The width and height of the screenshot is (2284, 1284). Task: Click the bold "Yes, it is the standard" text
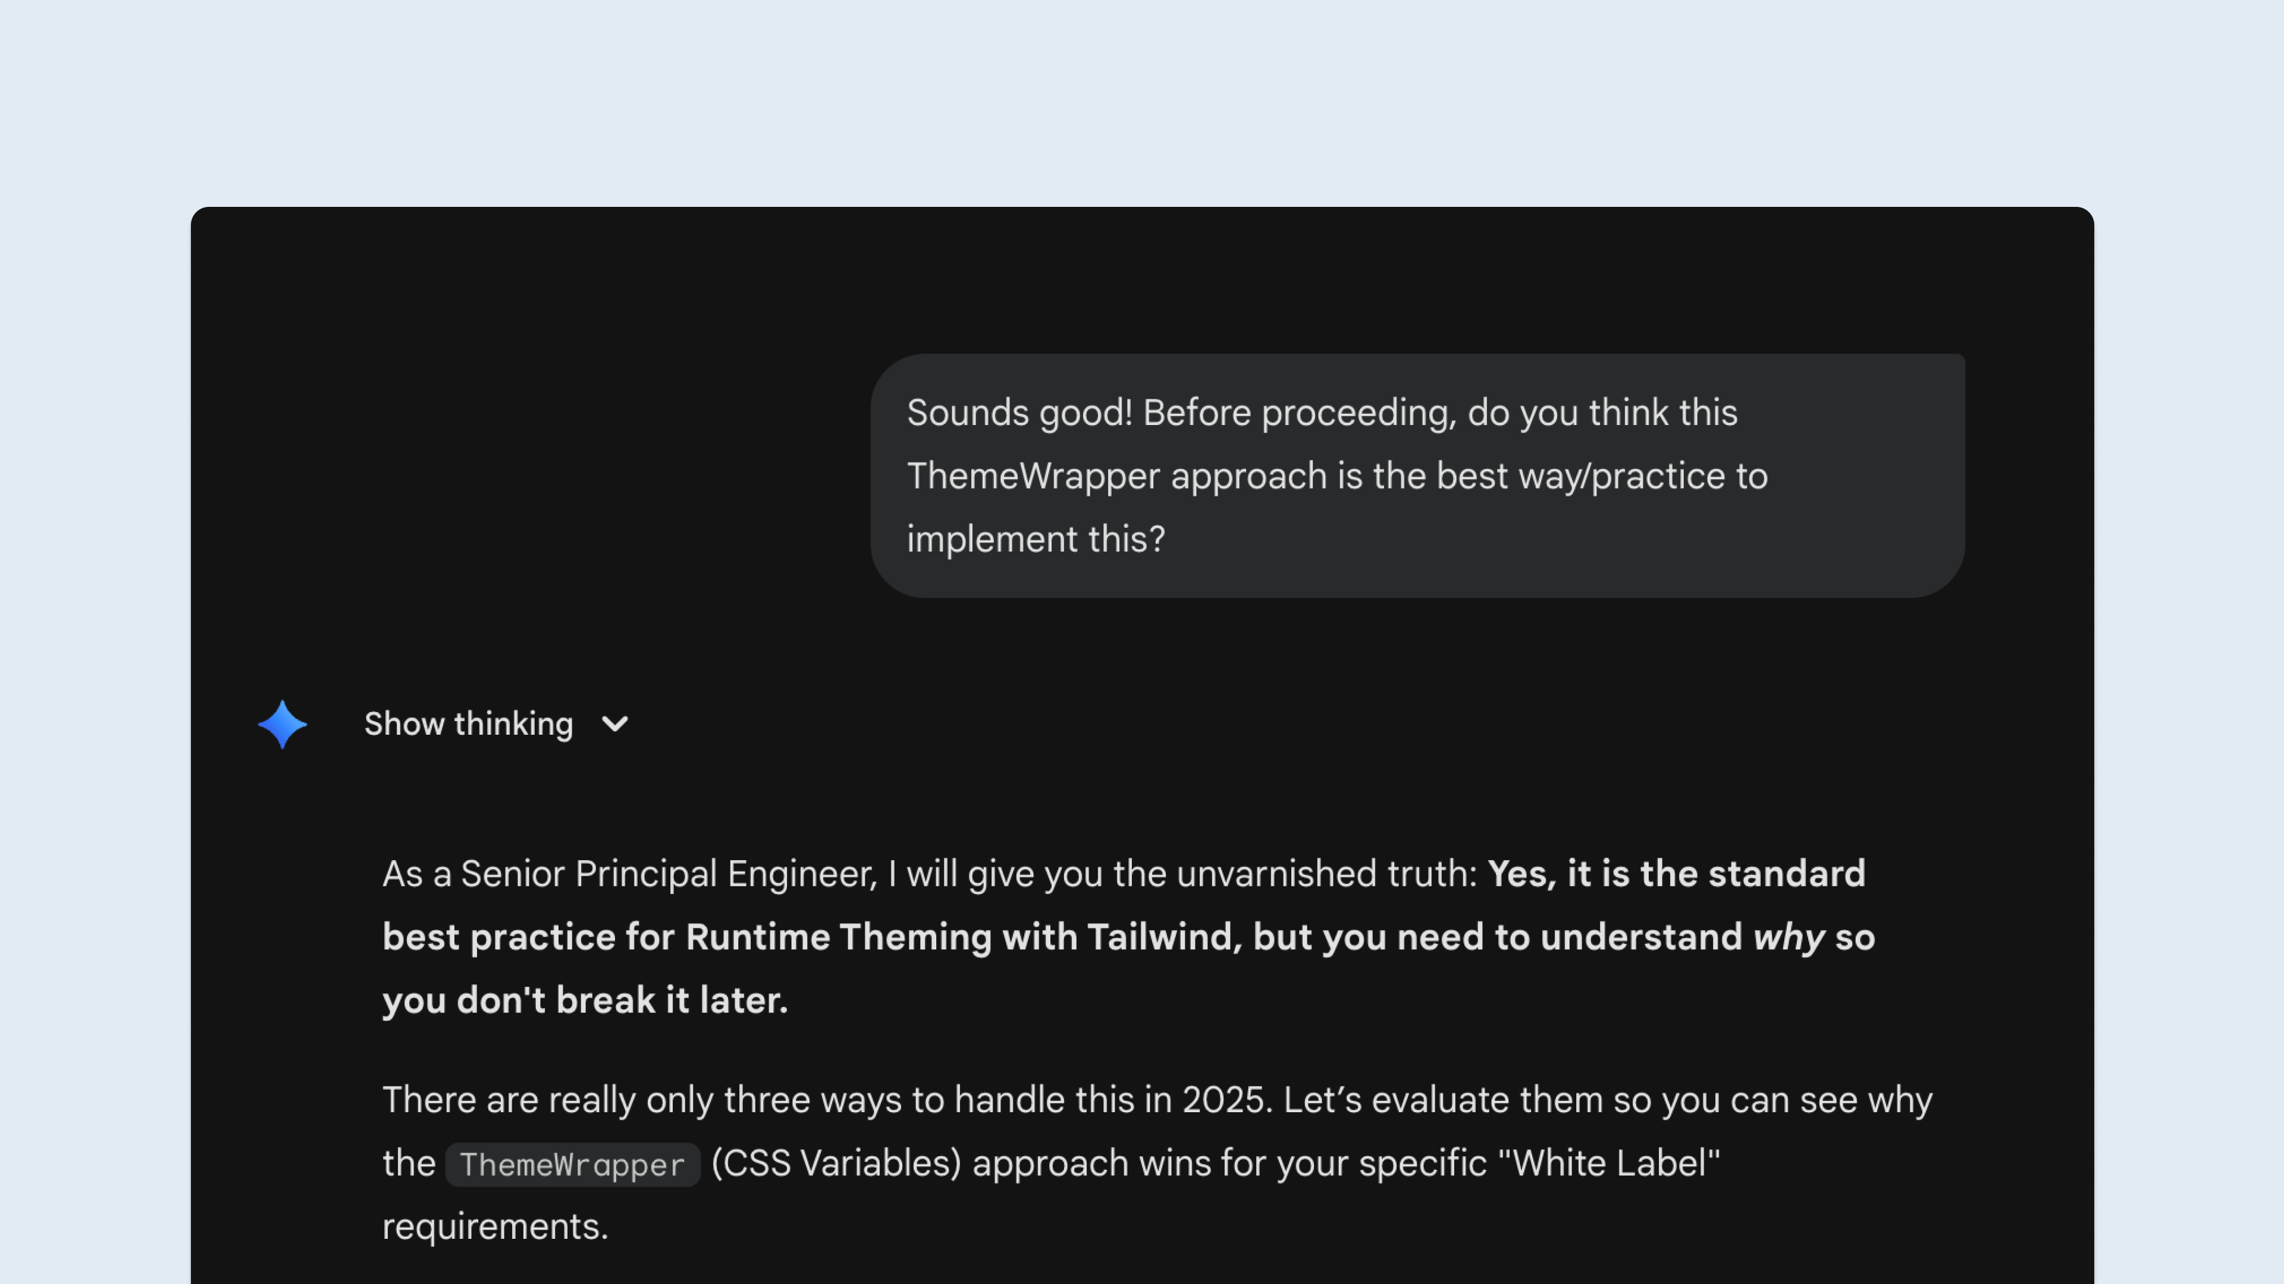(1676, 874)
